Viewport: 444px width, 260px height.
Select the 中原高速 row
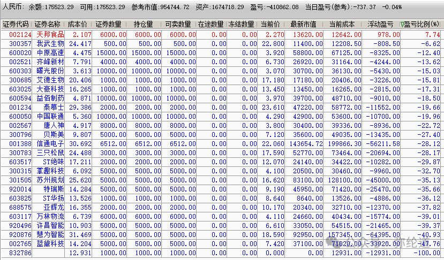point(221,52)
